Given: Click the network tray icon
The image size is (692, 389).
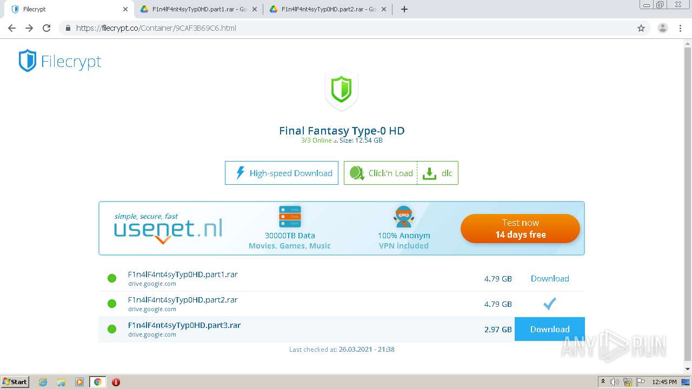Looking at the screenshot, I should pos(628,382).
